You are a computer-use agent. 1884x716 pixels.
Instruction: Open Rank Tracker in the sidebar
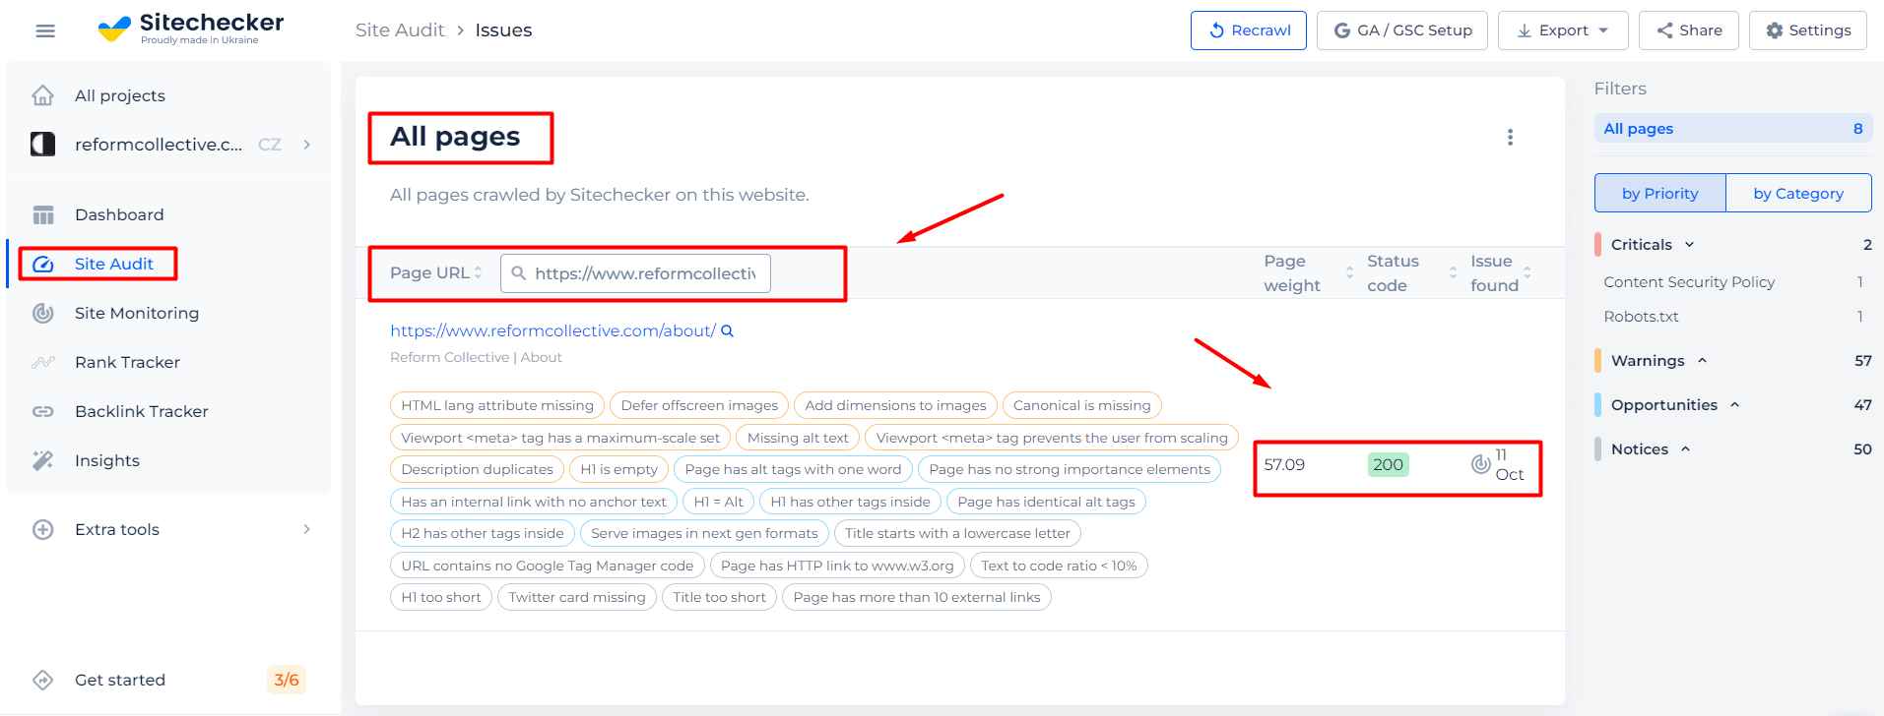point(127,362)
